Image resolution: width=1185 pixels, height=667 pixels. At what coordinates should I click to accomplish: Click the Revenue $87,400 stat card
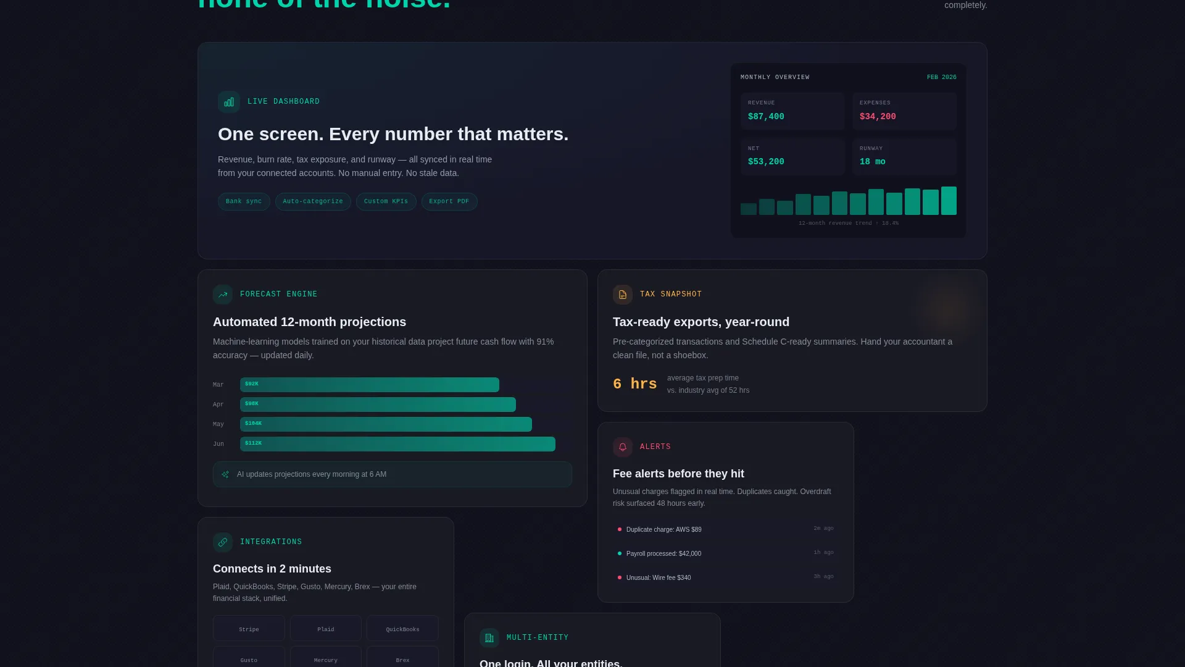792,111
